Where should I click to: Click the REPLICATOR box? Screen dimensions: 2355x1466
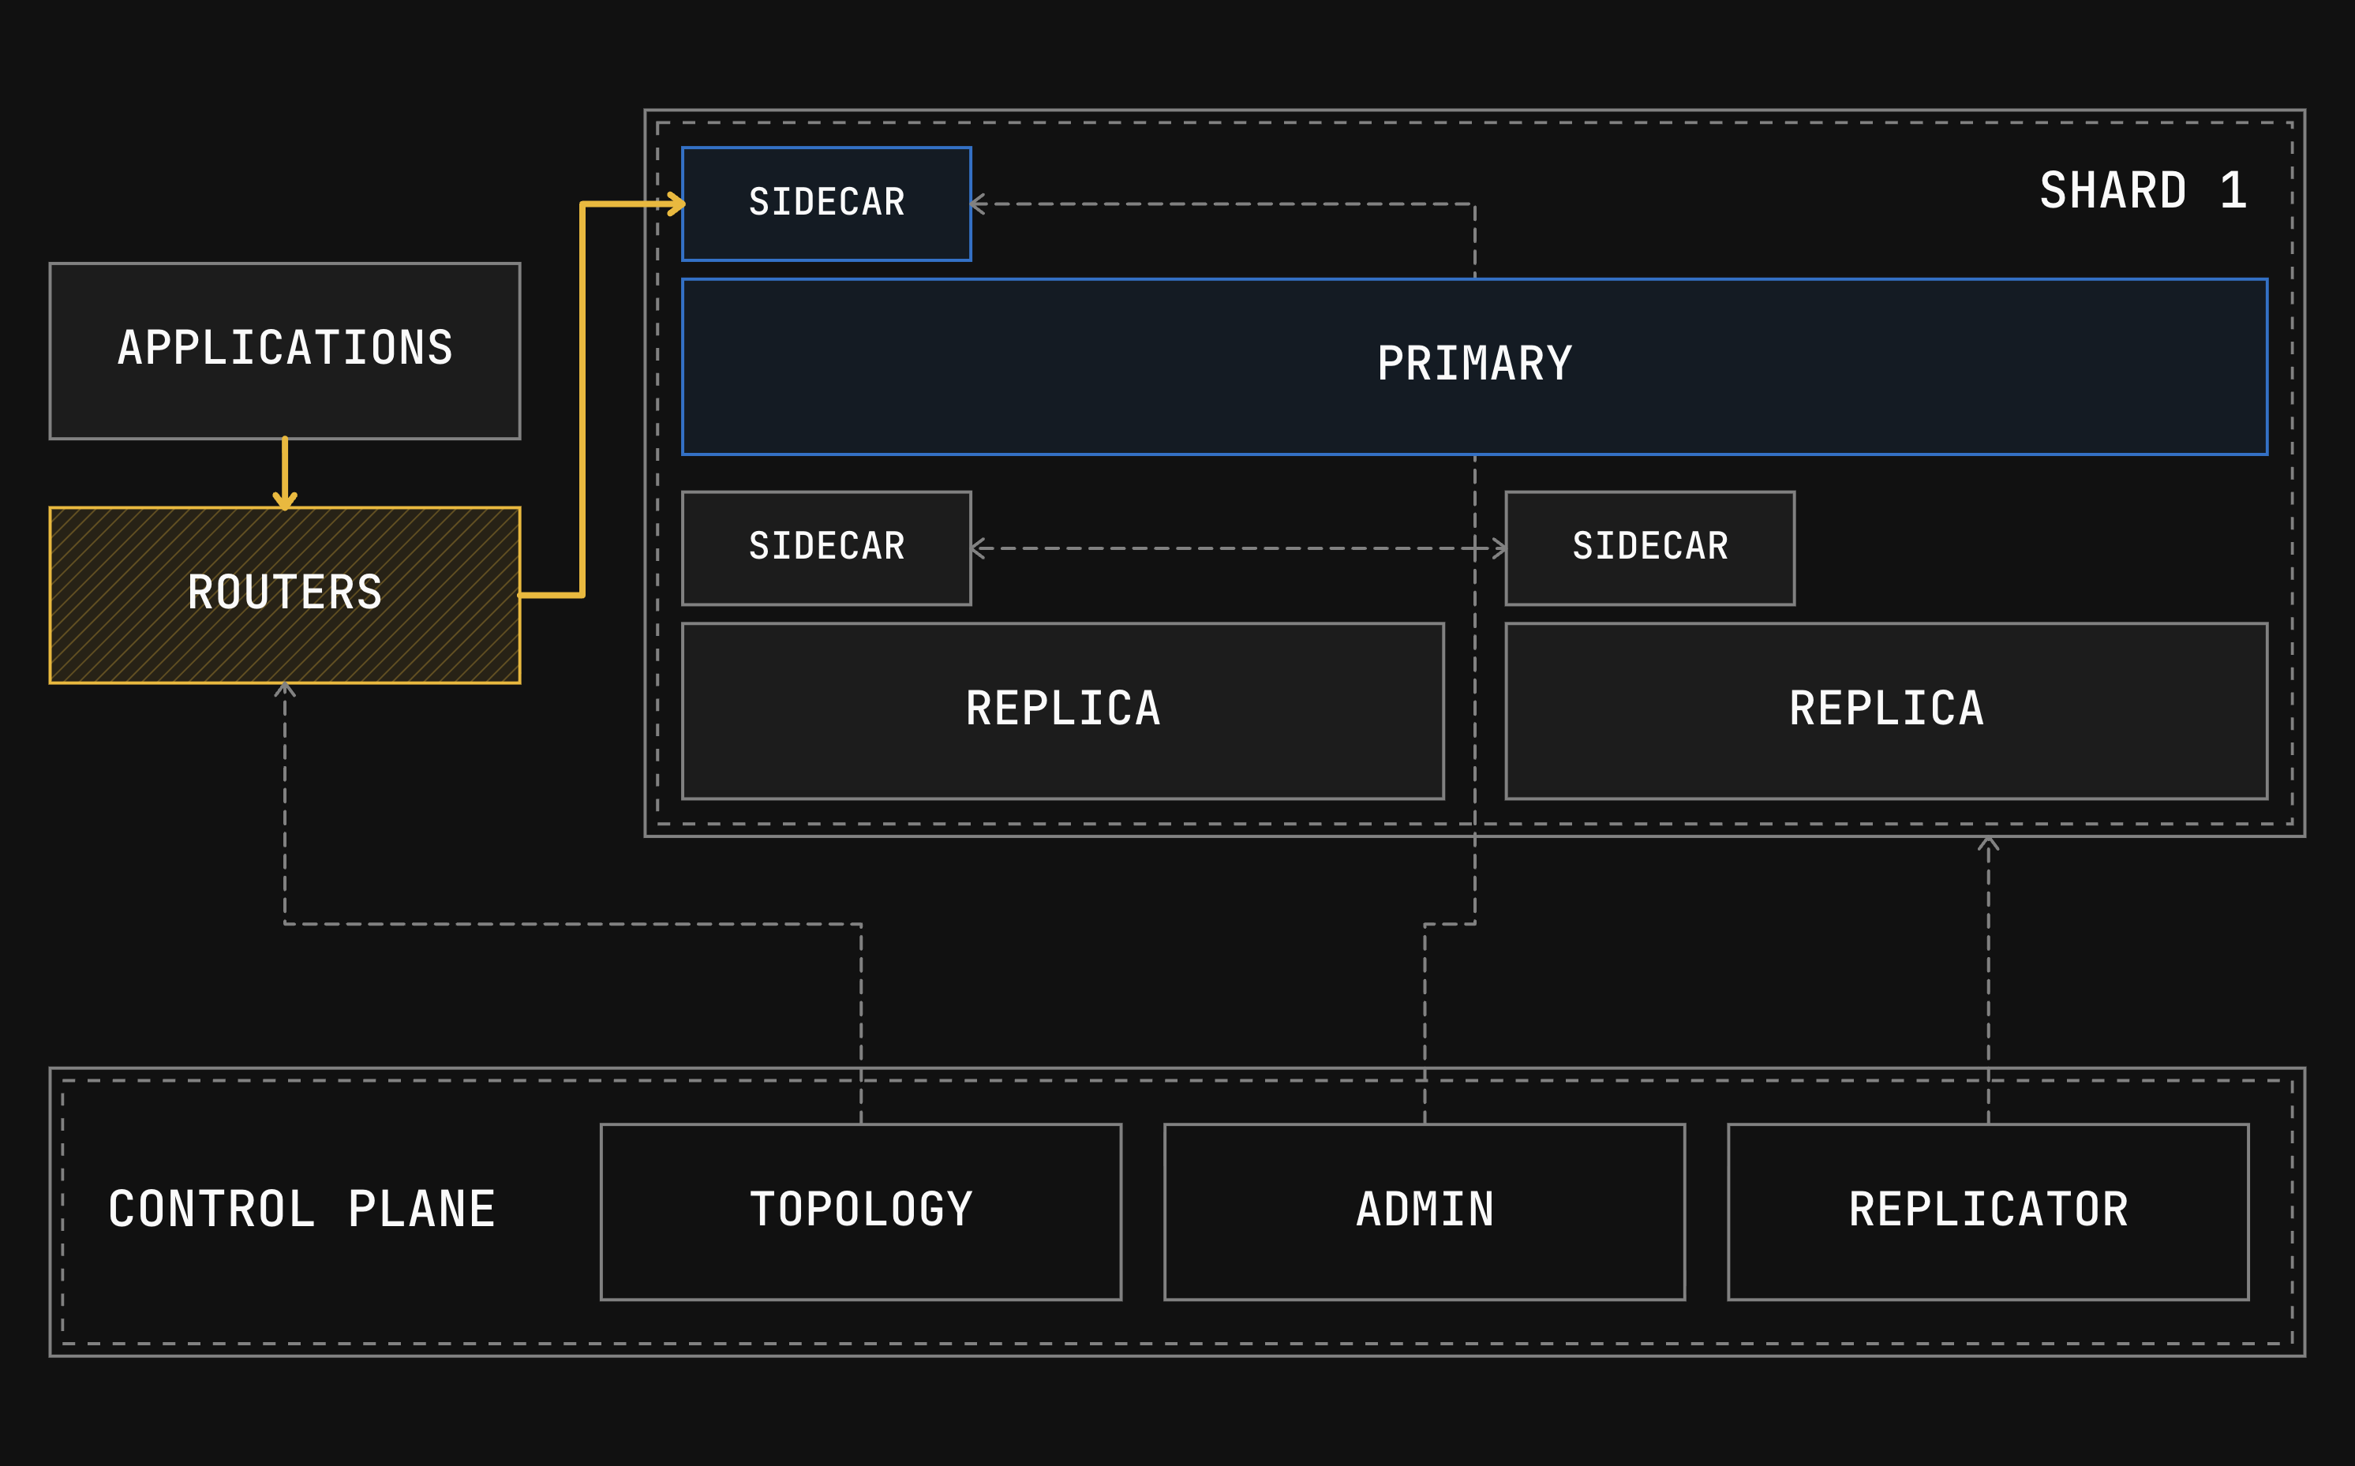[x=1989, y=1212]
